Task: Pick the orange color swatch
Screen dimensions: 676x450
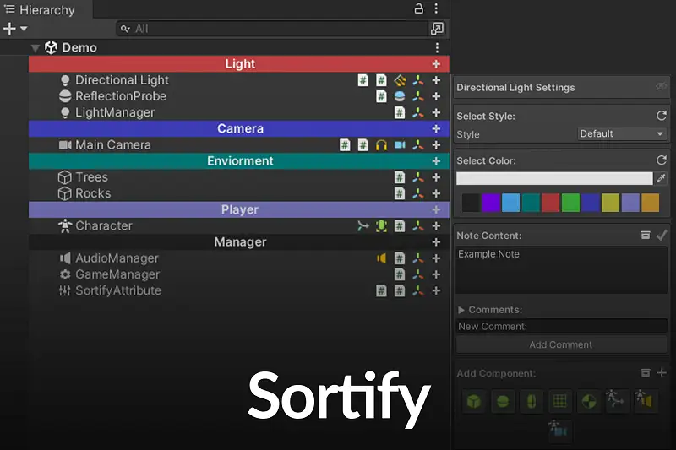Action: pyautogui.click(x=650, y=203)
